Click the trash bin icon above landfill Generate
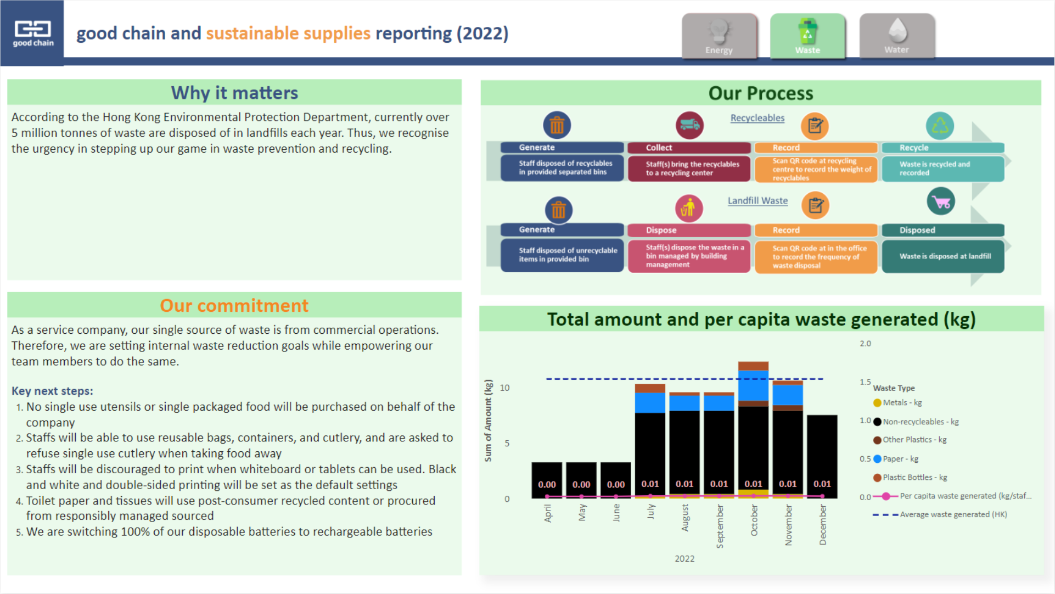The width and height of the screenshot is (1055, 594). pyautogui.click(x=559, y=210)
